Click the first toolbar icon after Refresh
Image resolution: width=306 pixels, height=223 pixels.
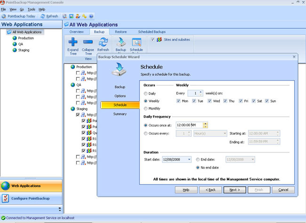(64, 16)
